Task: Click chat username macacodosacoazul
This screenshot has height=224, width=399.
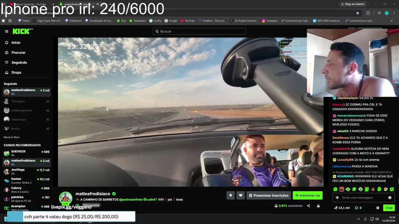Action: (x=352, y=115)
